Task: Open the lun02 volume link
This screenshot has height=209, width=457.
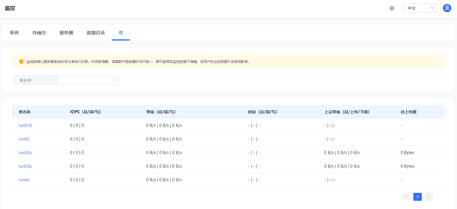Action: (x=24, y=139)
